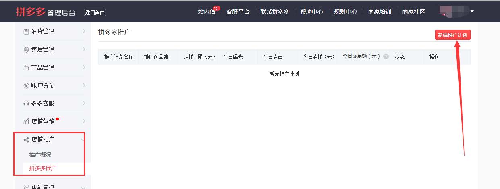
Task: Click 新建推广计划 button
Action: pyautogui.click(x=453, y=35)
